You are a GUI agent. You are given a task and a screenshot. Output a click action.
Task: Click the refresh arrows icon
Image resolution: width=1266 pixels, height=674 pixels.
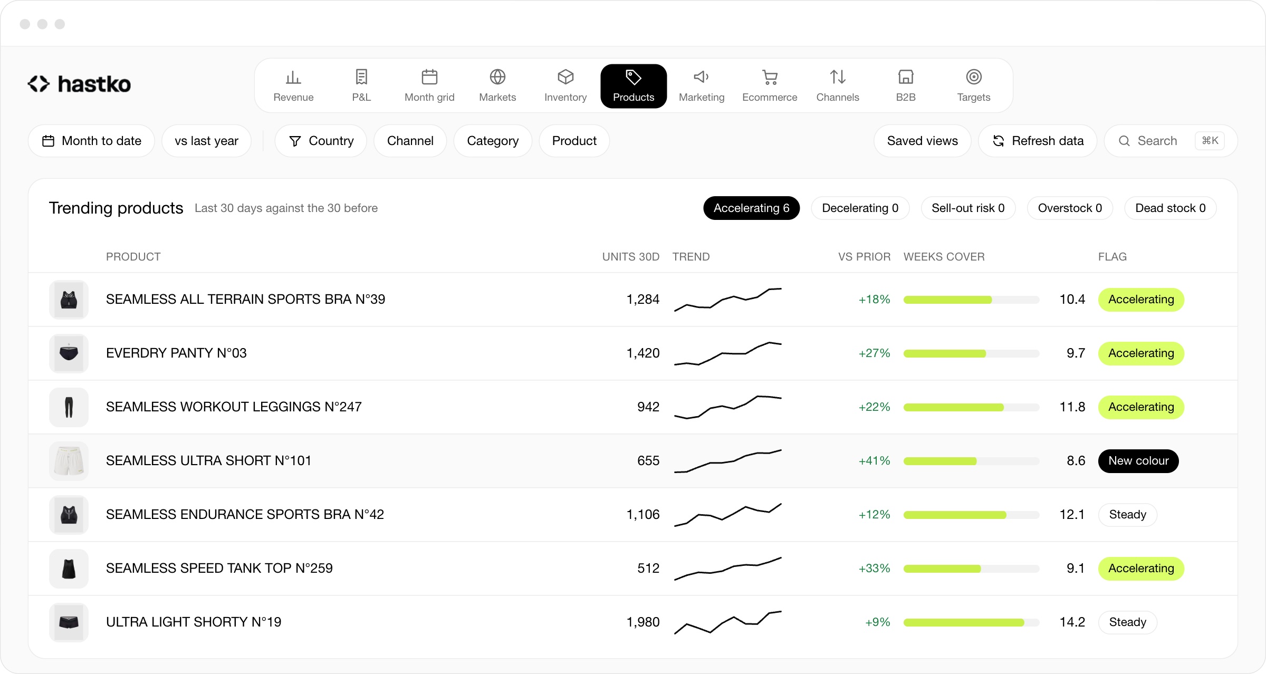(x=998, y=141)
